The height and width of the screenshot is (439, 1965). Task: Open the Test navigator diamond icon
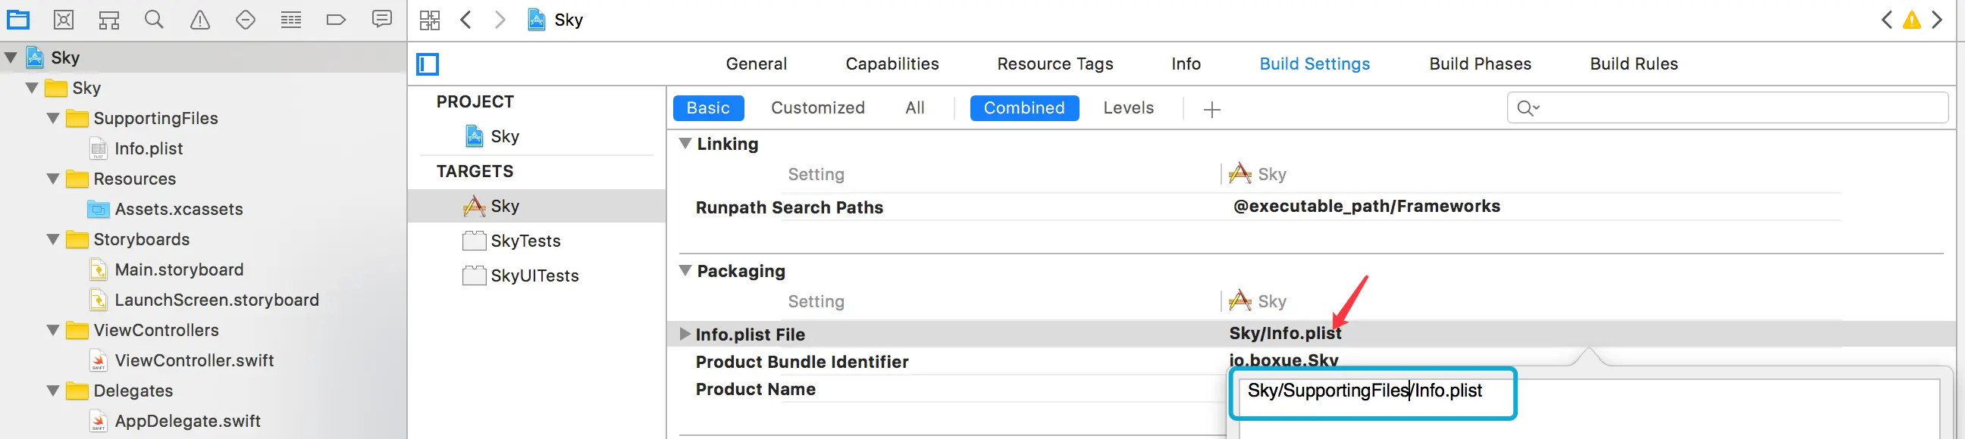coord(246,20)
